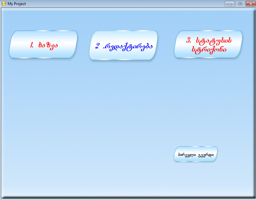Click the My Project app icon

(x=4, y=3)
